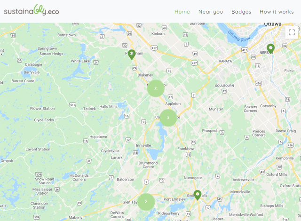Click the Maberly label

click(x=76, y=218)
